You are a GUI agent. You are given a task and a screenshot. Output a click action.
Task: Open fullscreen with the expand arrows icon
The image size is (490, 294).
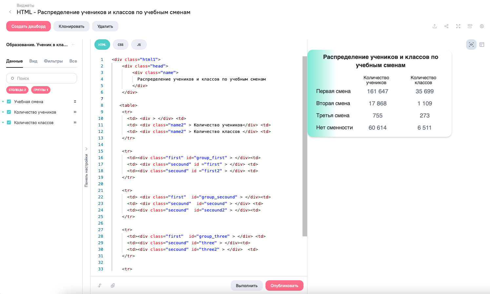458,26
